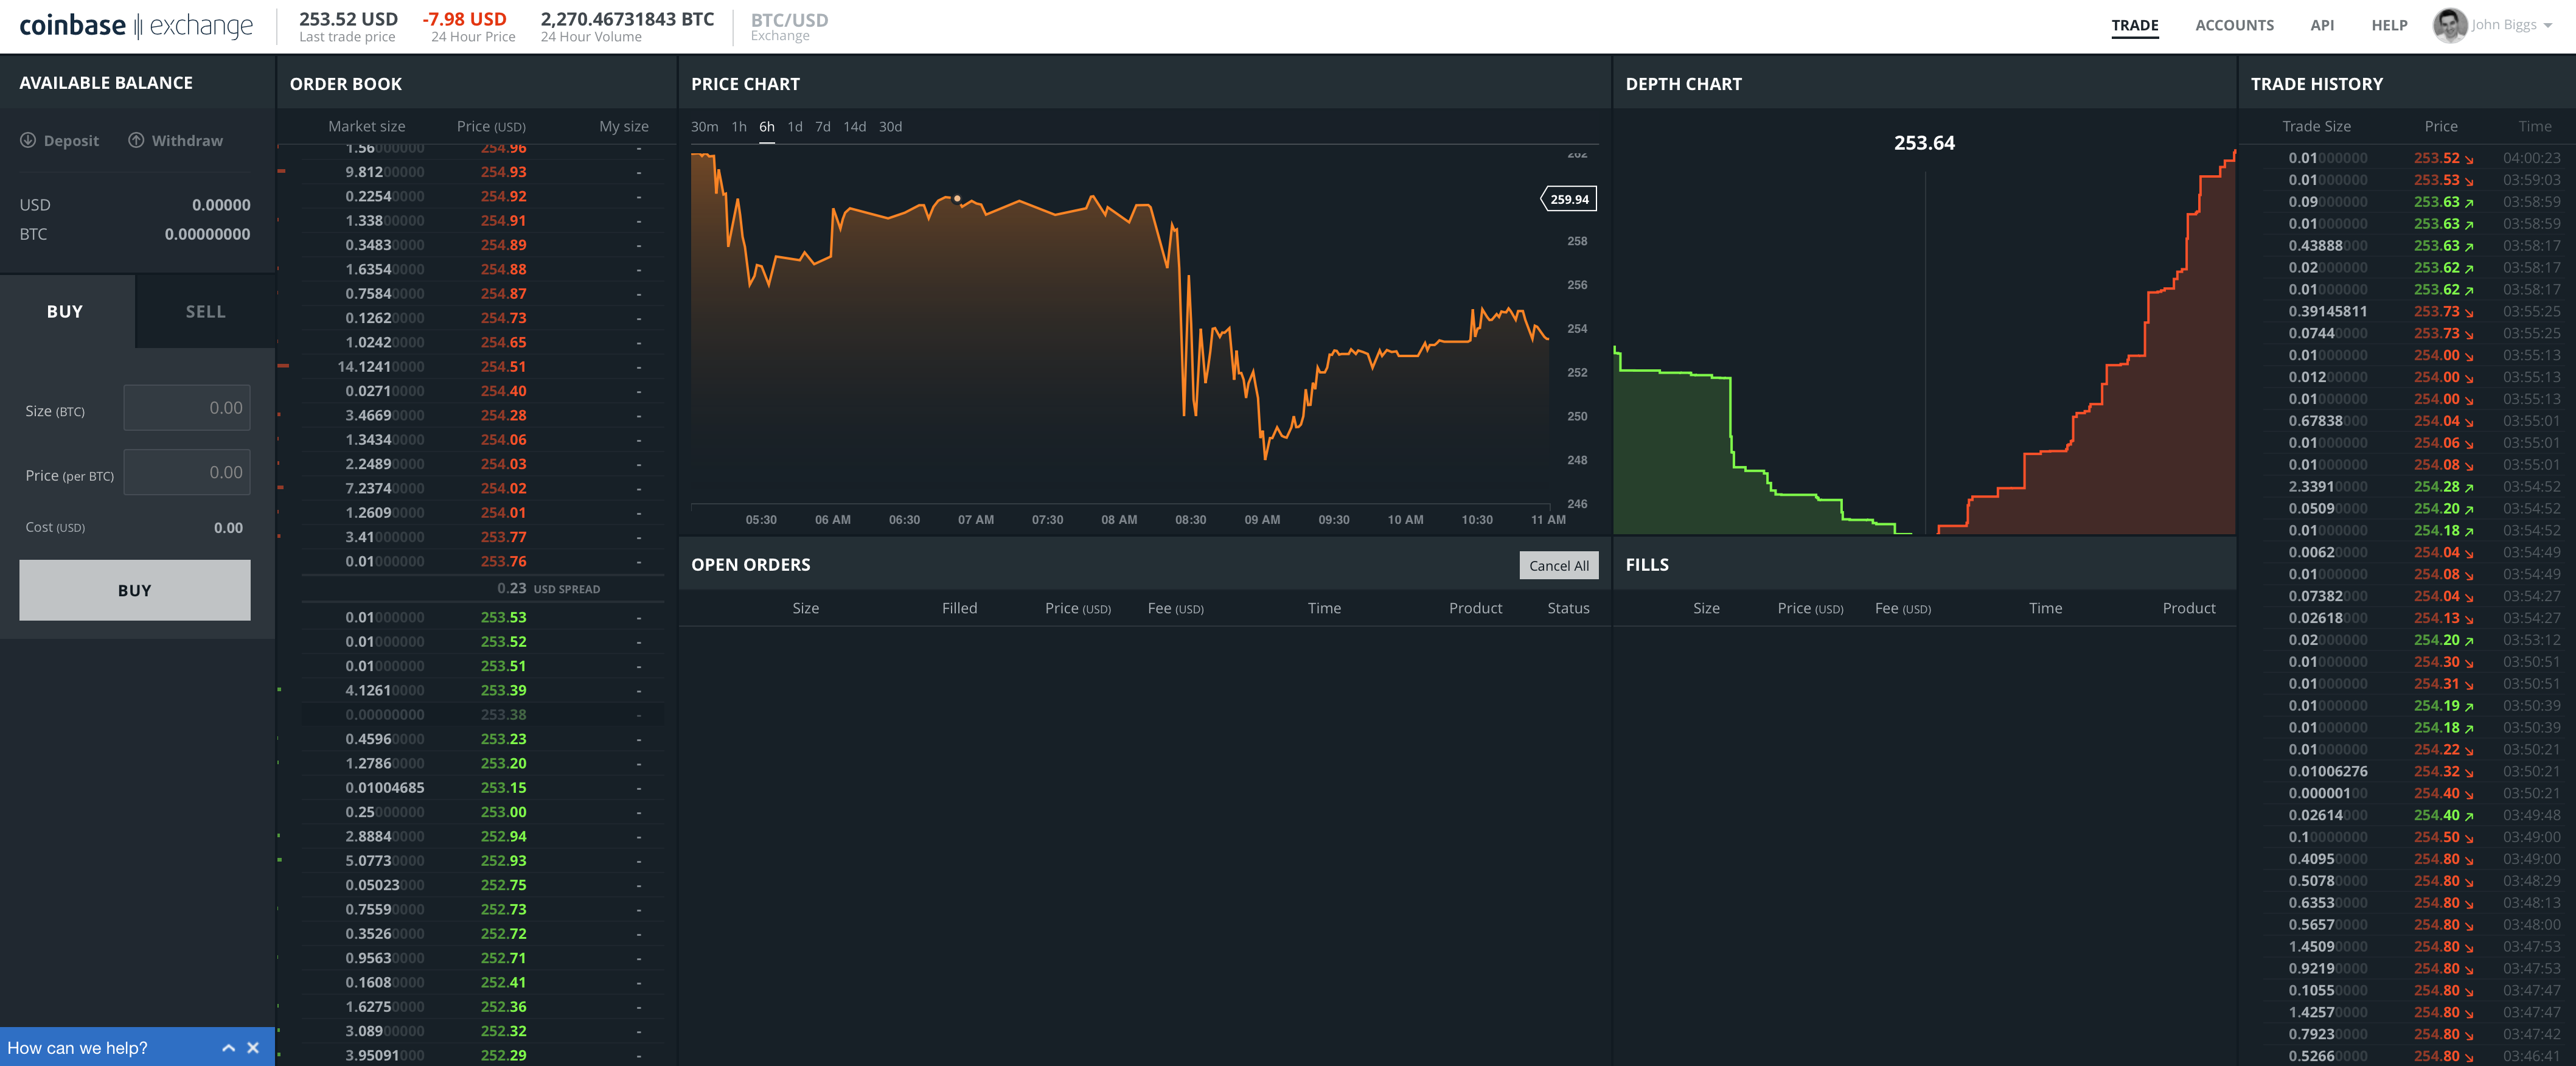Click the HELP link
2576x1066 pixels.
[2389, 25]
